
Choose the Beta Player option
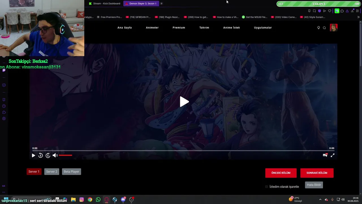72,172
